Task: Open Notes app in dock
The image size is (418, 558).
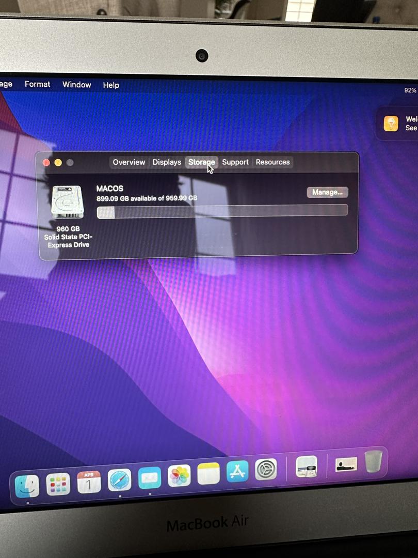Action: point(208,474)
